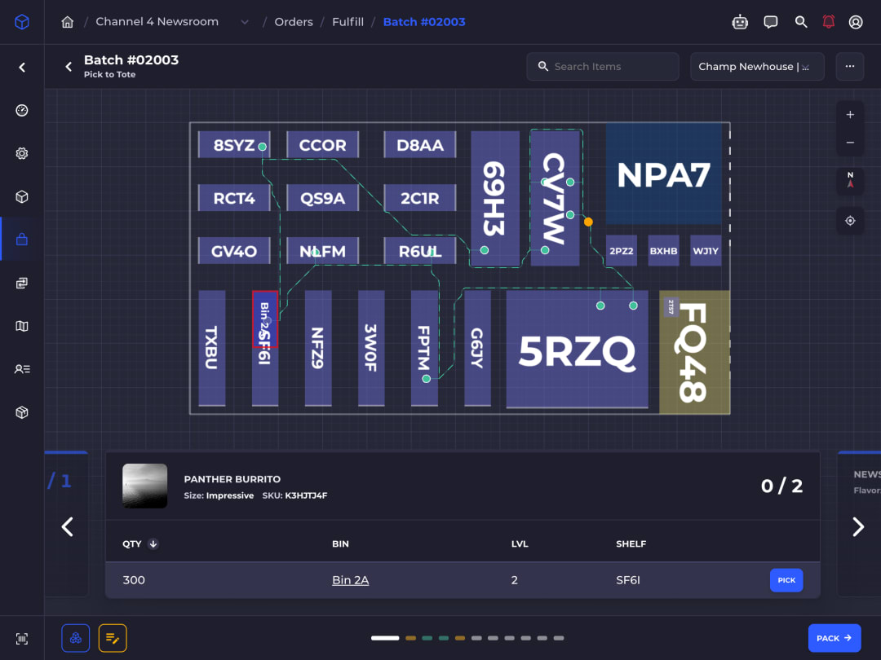Select the 8SYZ shelf on map

click(x=234, y=145)
